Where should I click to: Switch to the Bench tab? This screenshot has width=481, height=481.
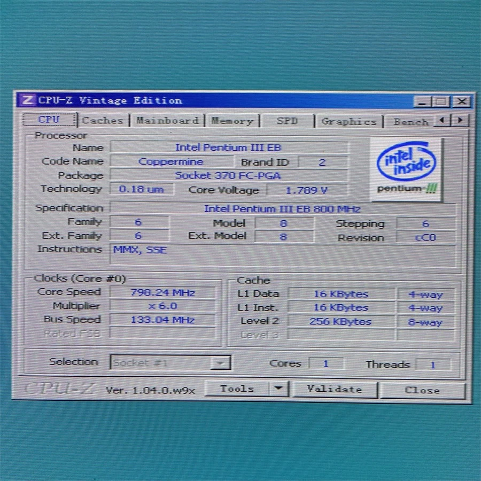pyautogui.click(x=410, y=122)
